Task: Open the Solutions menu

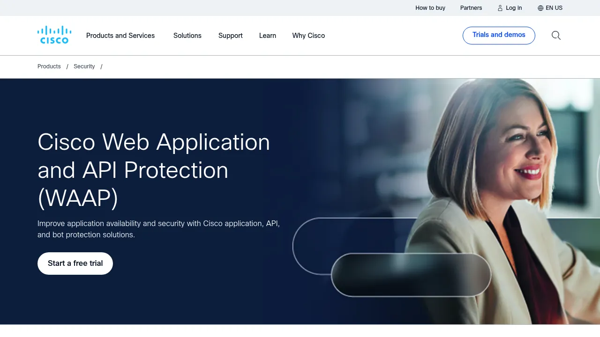Action: [x=187, y=36]
